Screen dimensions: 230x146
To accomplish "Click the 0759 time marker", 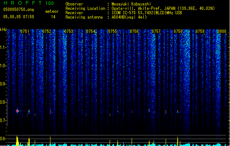I will click(200, 31).
